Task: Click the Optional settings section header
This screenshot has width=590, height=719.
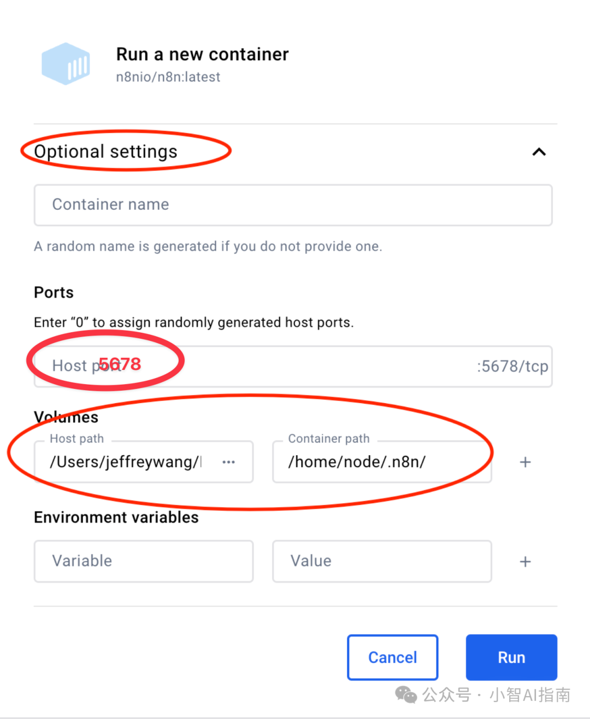Action: [106, 151]
